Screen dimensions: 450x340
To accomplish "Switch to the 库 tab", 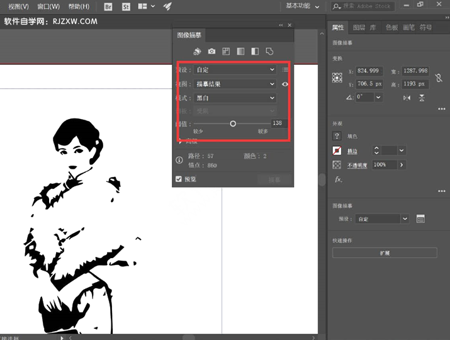I will coord(373,28).
